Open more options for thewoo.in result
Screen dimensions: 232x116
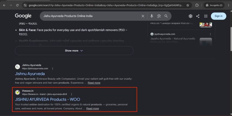[71, 94]
